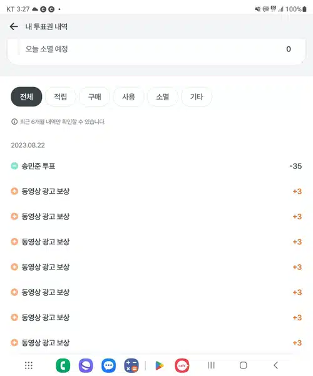Open the Google Play Store icon
The width and height of the screenshot is (313, 376).
pos(160,365)
